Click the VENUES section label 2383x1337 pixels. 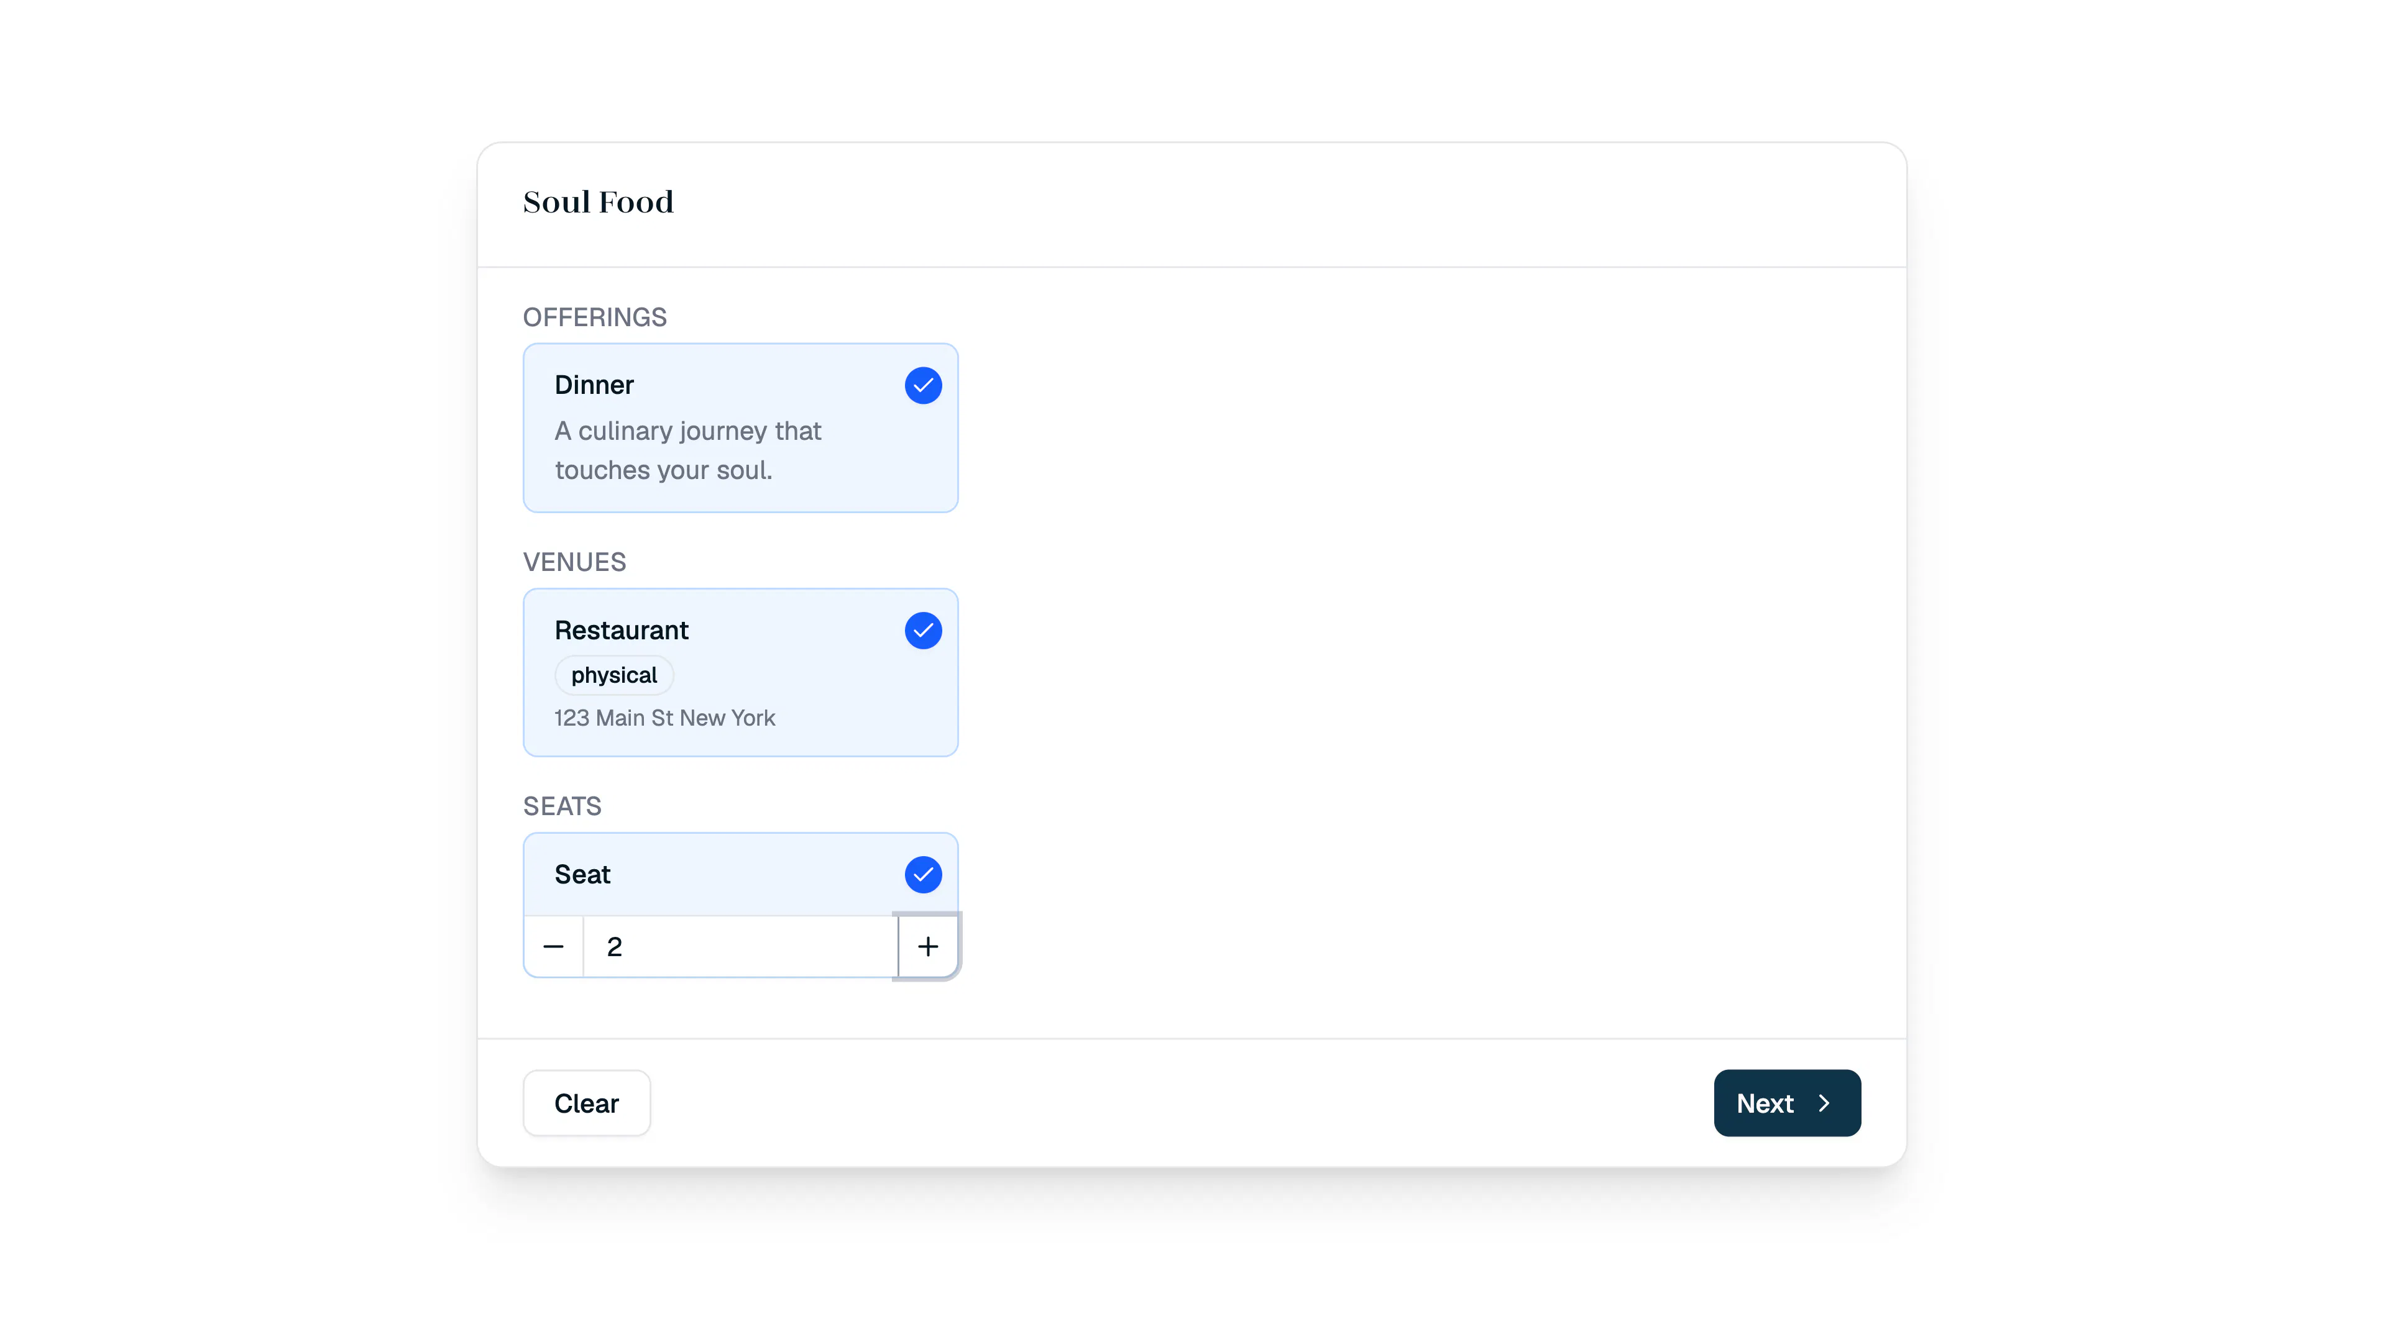coord(574,562)
